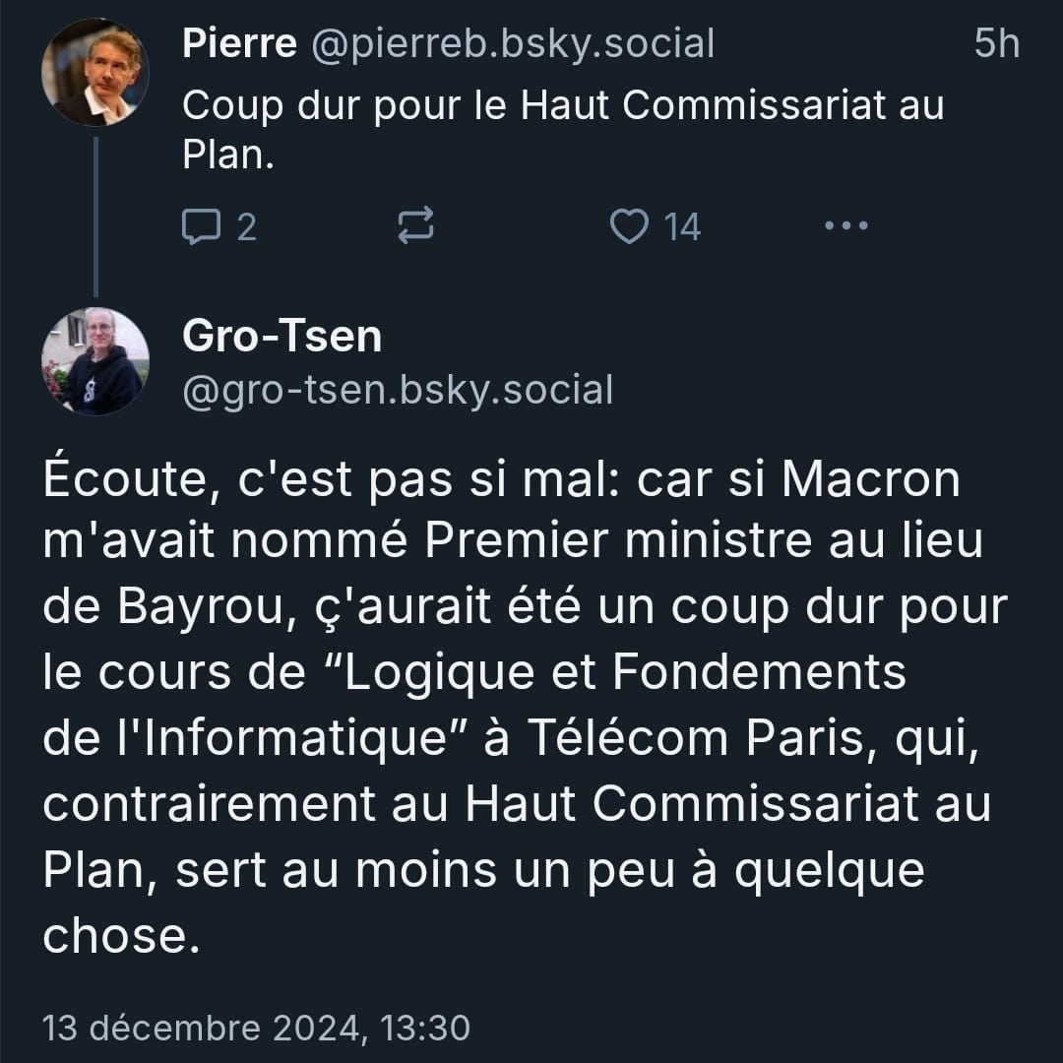Open Pierre's profile picture
Screen dimensions: 1063x1063
95,72
